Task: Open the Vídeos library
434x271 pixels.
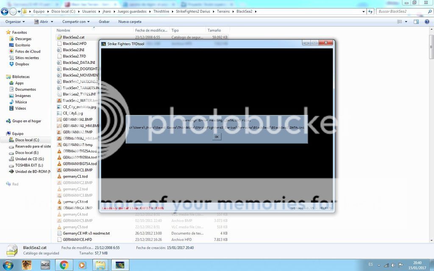Action: (20, 108)
